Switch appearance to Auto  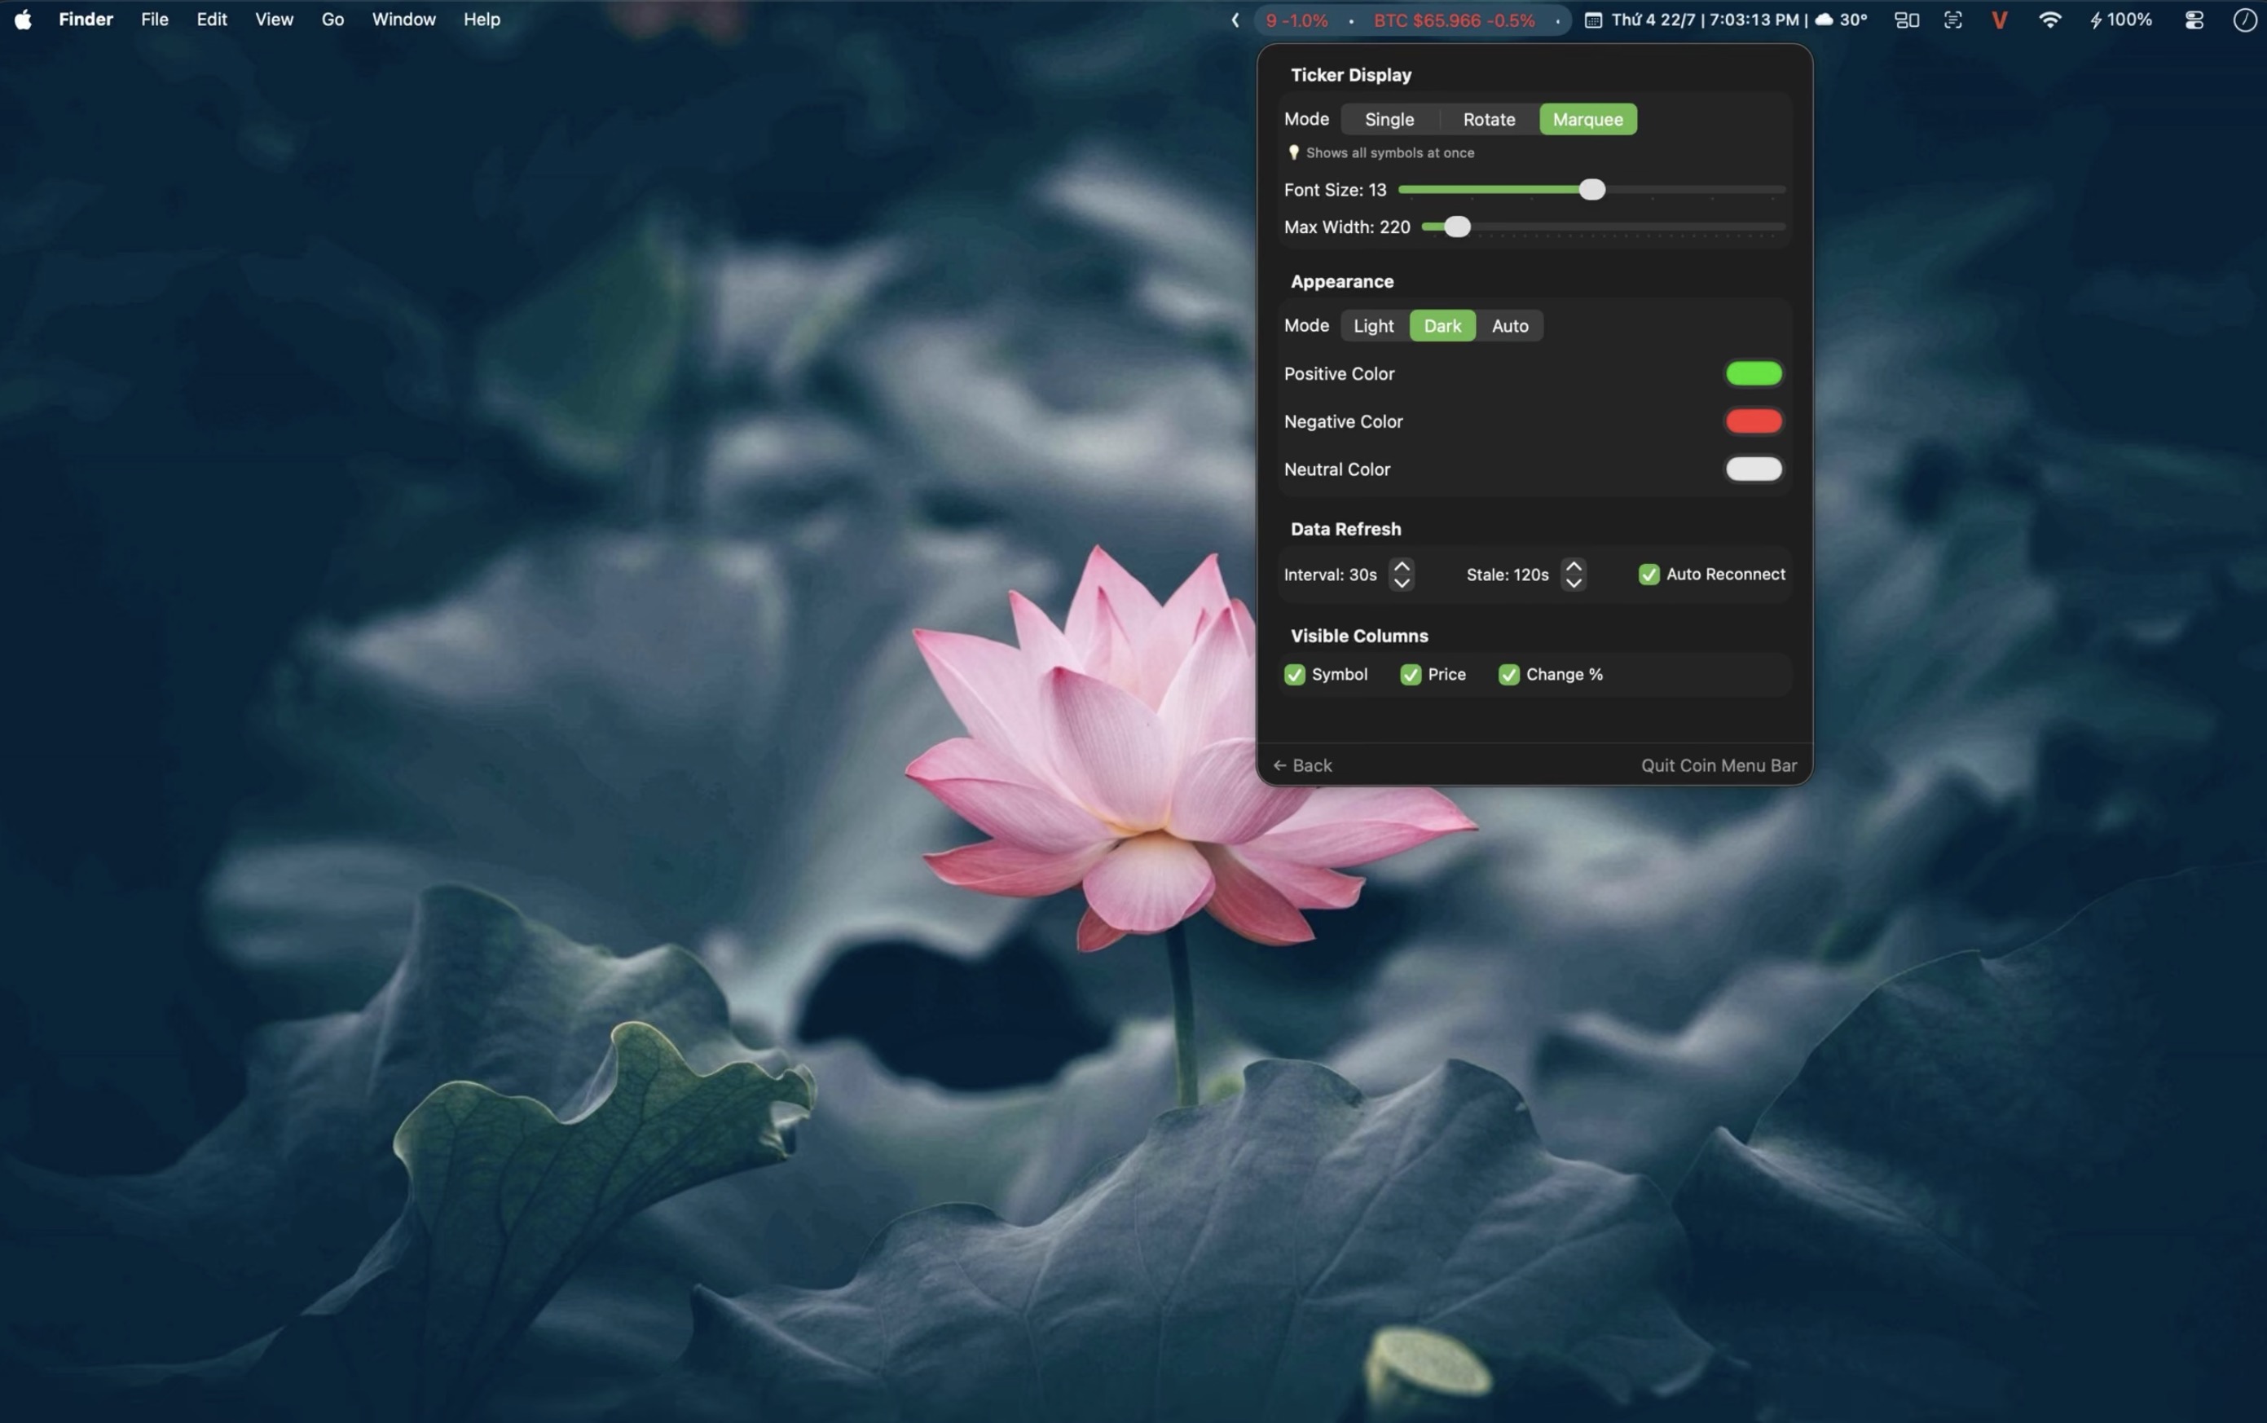(x=1509, y=326)
